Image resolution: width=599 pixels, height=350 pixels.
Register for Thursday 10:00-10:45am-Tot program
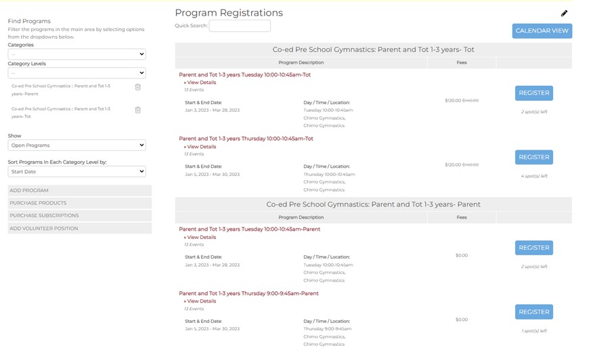click(x=533, y=157)
